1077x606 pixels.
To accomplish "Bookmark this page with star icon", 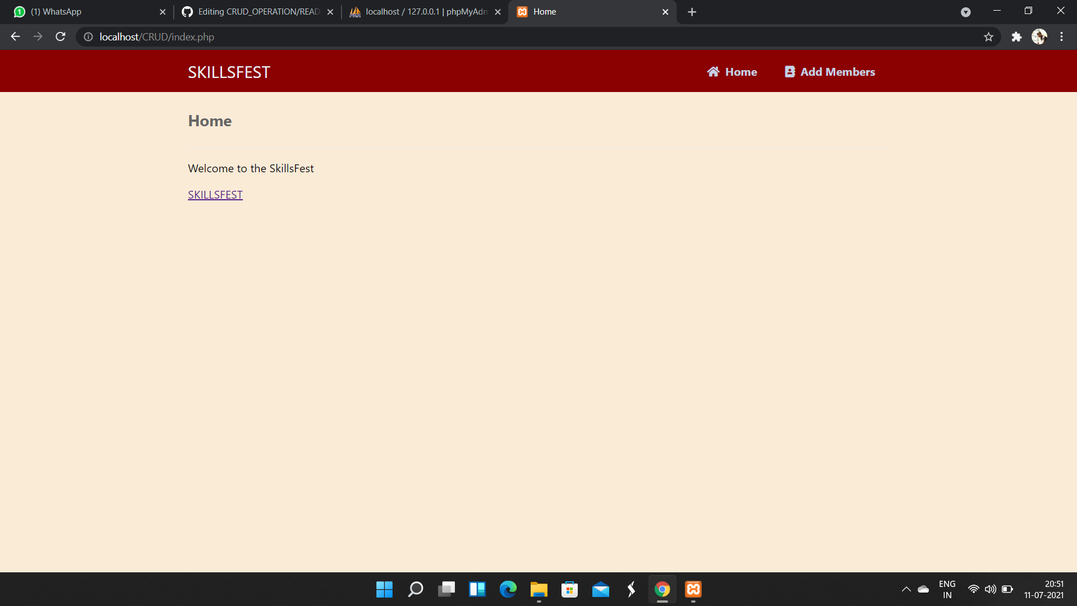I will pos(988,37).
